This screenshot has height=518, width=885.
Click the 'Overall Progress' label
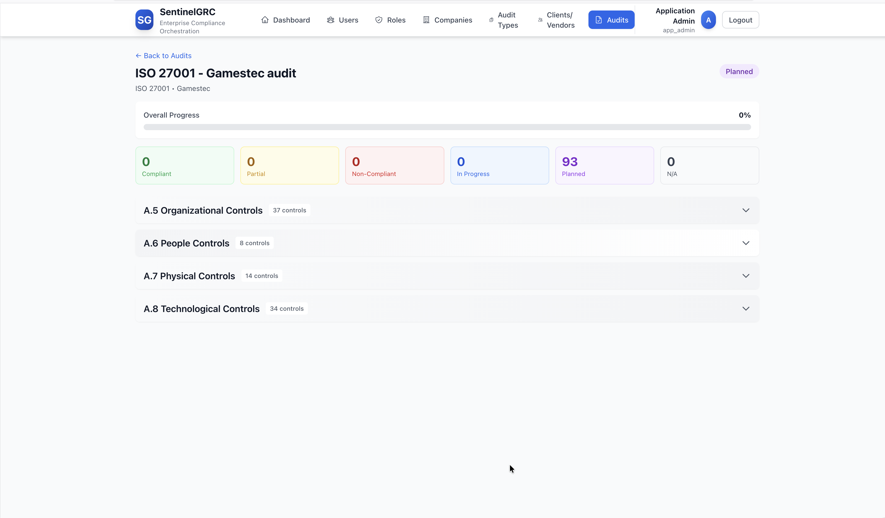click(171, 115)
